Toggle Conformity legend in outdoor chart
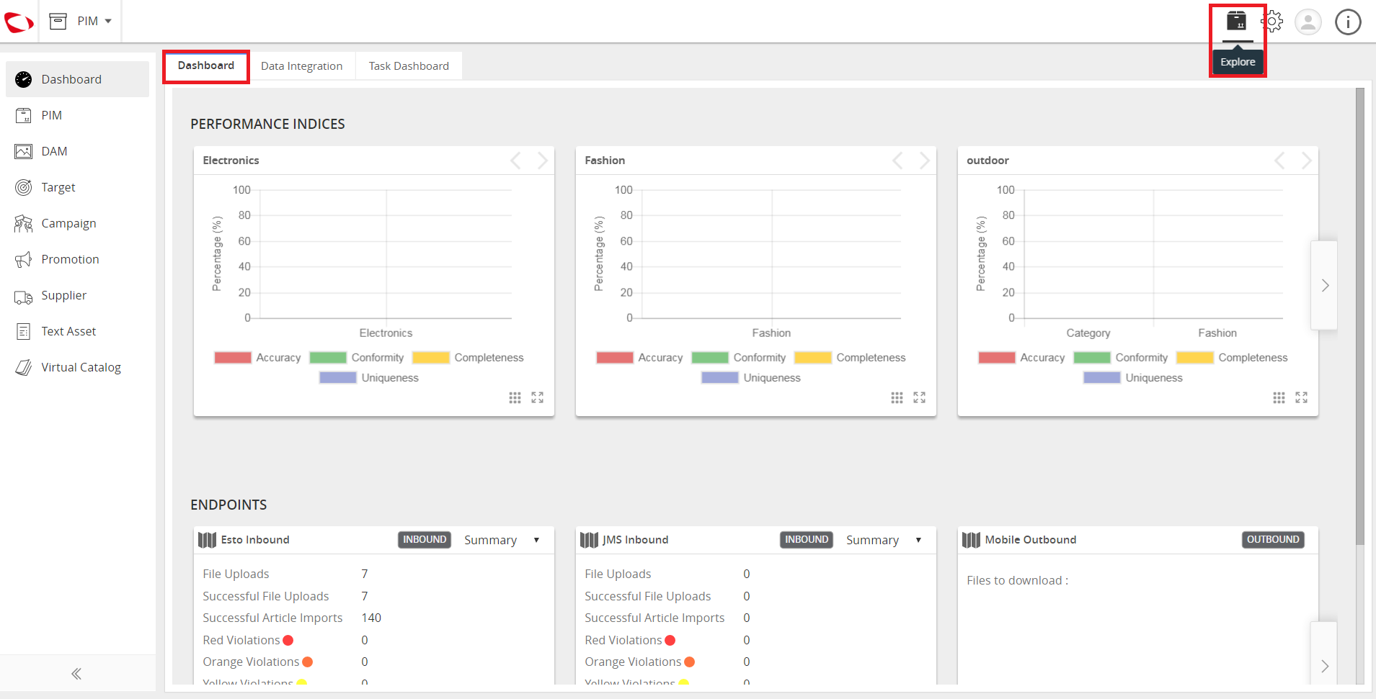The image size is (1376, 699). (1120, 358)
